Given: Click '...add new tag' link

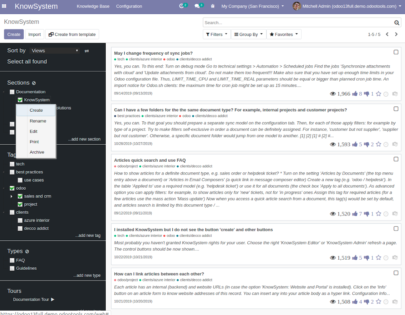Looking at the screenshot, I should [88, 236].
